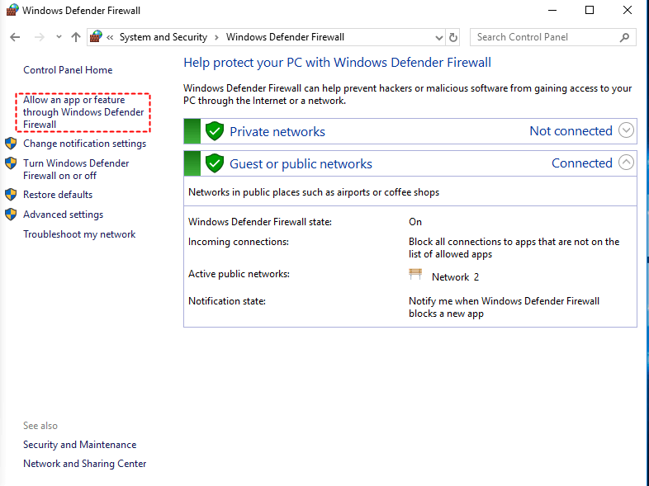Viewport: 649px width, 486px height.
Task: Click the Up one level arrow
Action: pos(76,37)
